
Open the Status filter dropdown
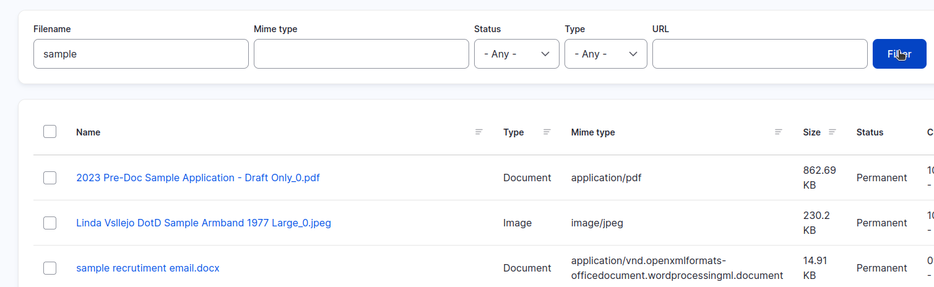tap(517, 54)
